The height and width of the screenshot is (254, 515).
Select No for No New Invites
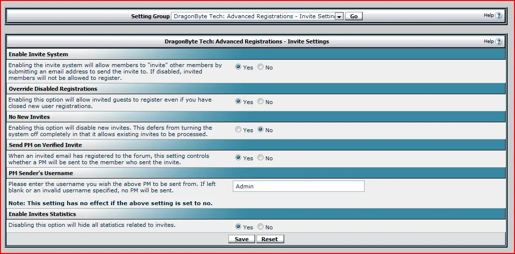260,130
